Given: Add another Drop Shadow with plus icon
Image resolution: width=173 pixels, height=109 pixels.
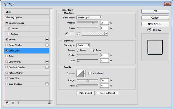Looking at the screenshot, I should click(x=47, y=84).
